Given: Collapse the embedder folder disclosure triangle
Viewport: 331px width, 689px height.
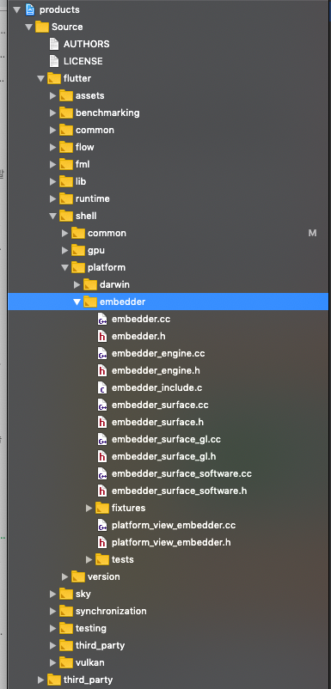Looking at the screenshot, I should [77, 302].
